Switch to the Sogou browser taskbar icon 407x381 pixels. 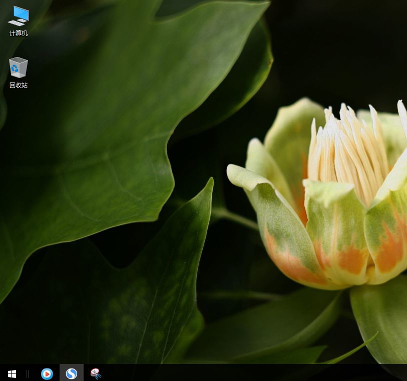pos(72,373)
